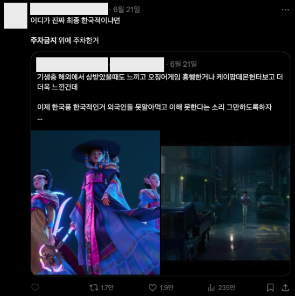
Task: Expand quoted post text at ellipsis
Action: pyautogui.click(x=40, y=119)
